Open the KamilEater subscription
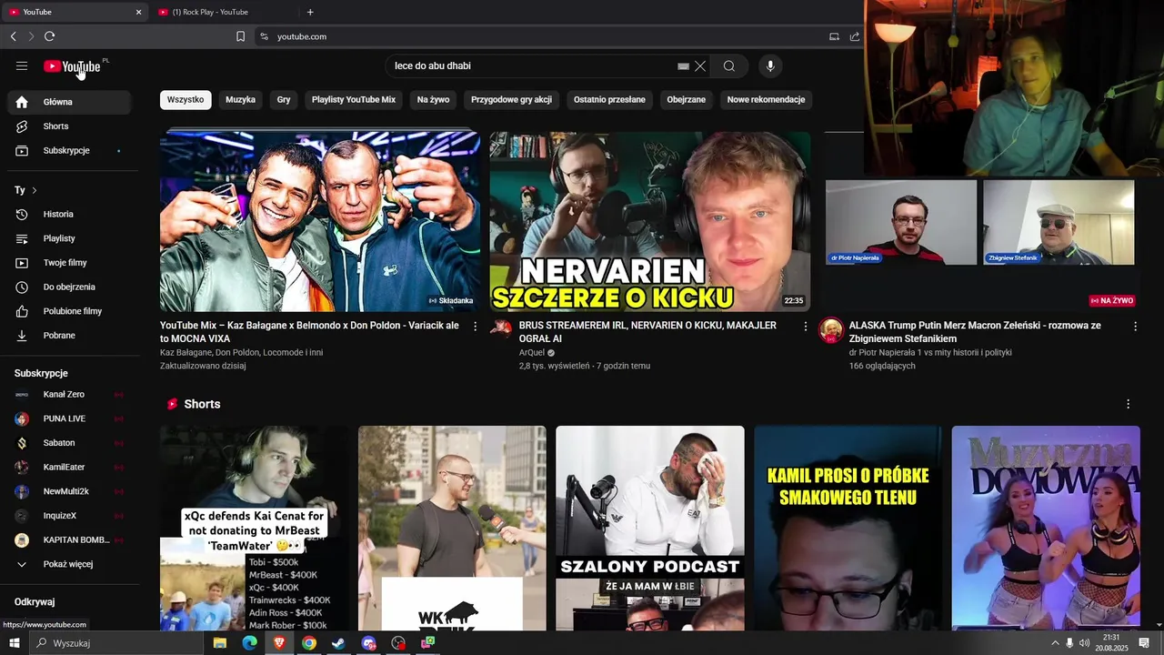 (x=69, y=468)
